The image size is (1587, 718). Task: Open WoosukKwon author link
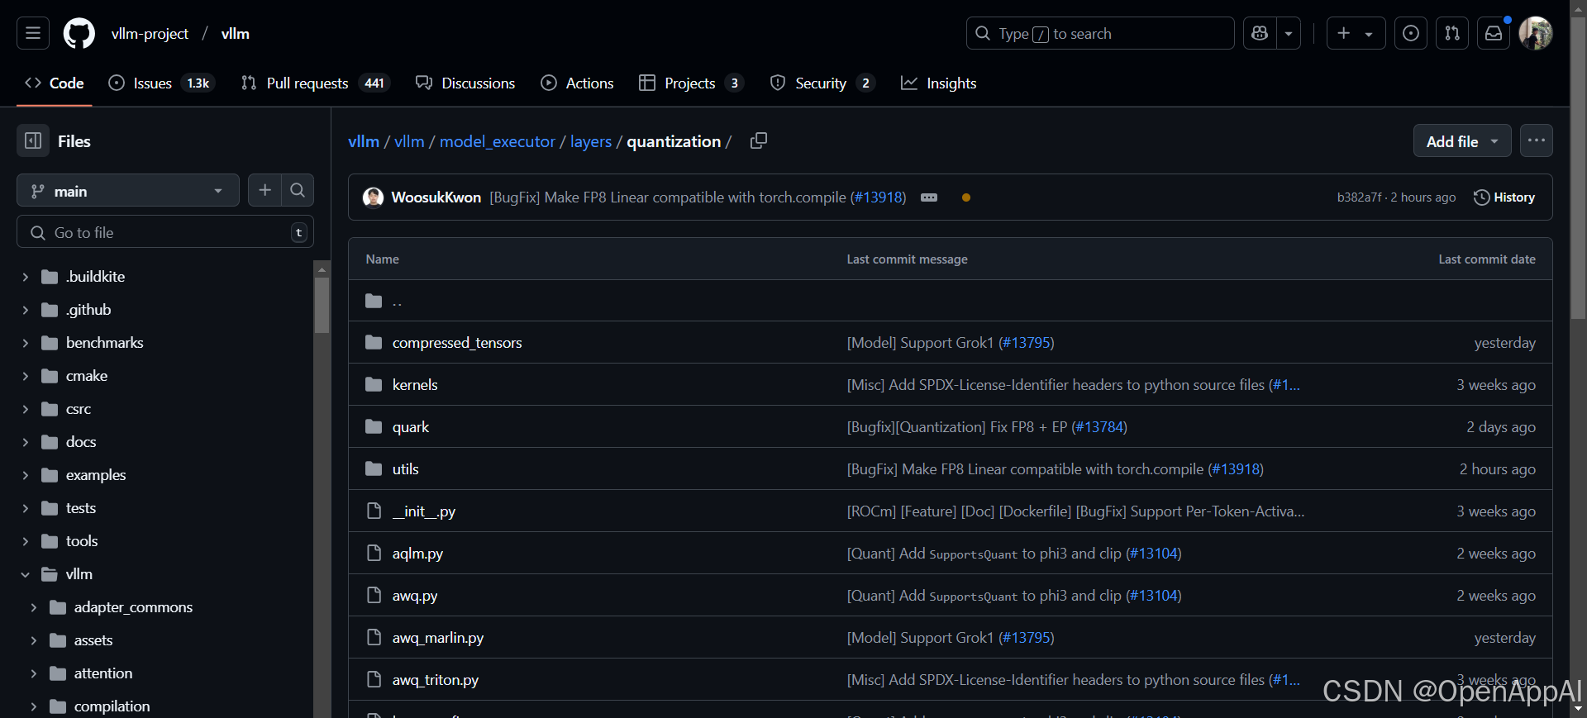tap(436, 197)
